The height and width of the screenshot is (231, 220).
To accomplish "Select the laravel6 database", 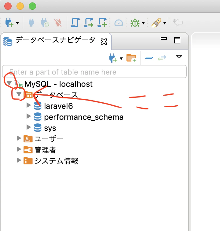I will pos(58,106).
